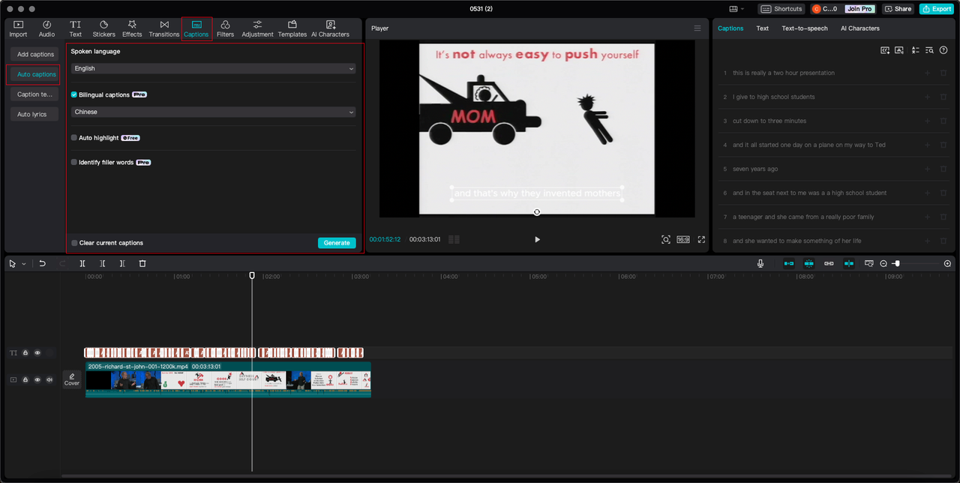960x483 pixels.
Task: Toggle the auto snapping button
Action: (808, 263)
